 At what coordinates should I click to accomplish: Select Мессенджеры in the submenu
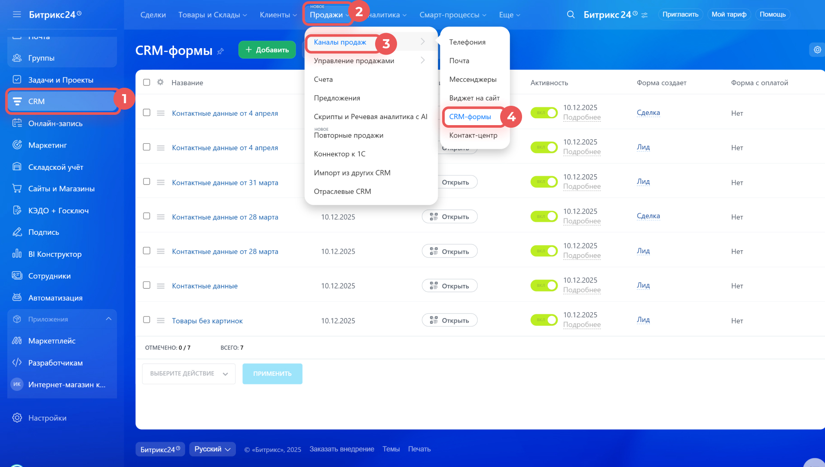tap(473, 80)
